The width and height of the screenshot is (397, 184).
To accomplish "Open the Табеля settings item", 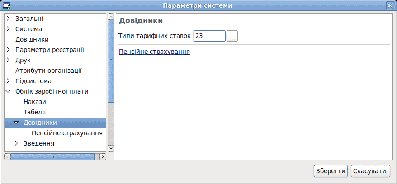I will coord(34,112).
